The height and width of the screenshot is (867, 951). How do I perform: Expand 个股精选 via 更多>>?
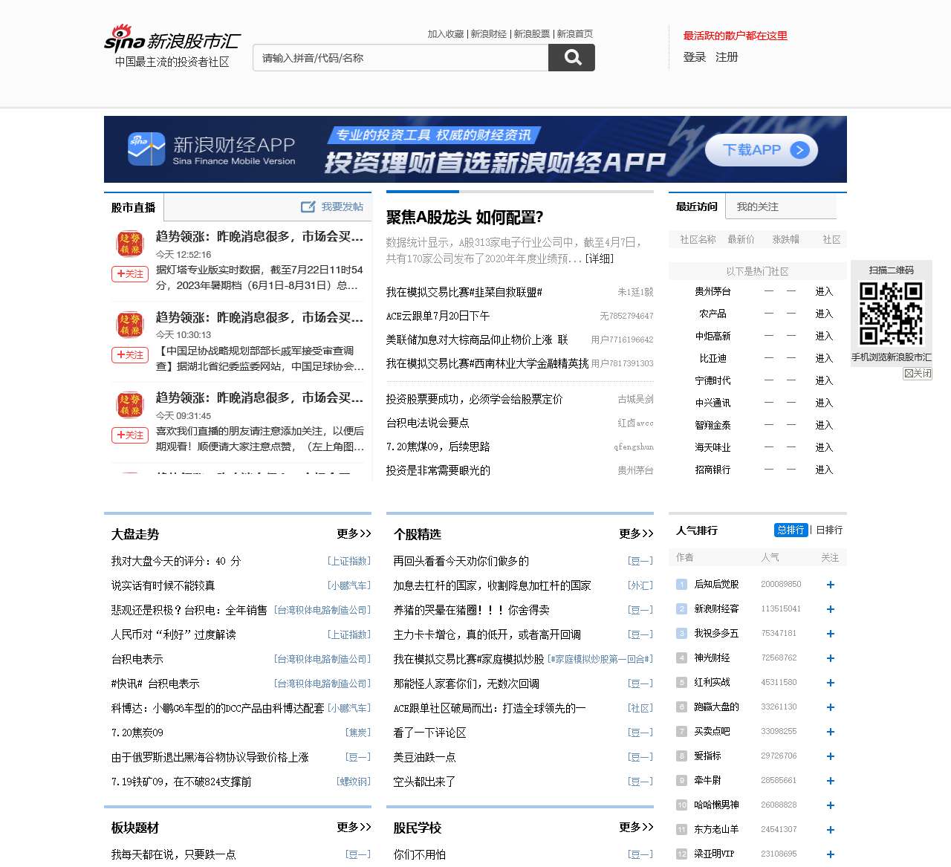(x=636, y=533)
